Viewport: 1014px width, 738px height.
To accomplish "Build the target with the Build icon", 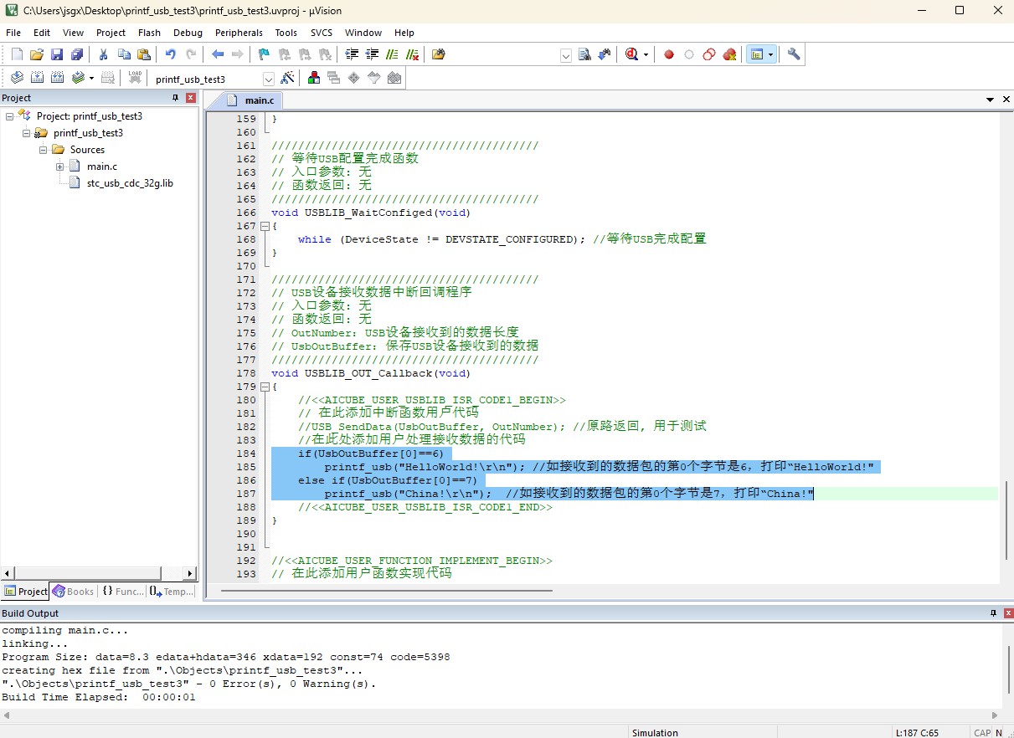I will [x=37, y=78].
